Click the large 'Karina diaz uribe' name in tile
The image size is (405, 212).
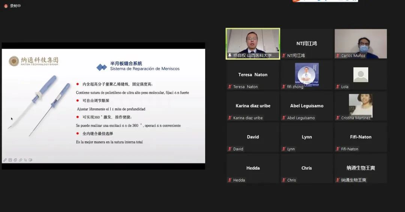(253, 106)
